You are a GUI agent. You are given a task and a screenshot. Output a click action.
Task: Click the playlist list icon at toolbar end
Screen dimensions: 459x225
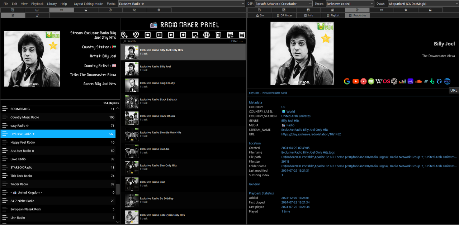(x=242, y=35)
